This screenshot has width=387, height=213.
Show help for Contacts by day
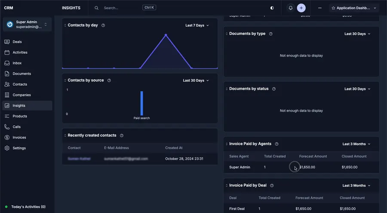pyautogui.click(x=103, y=25)
